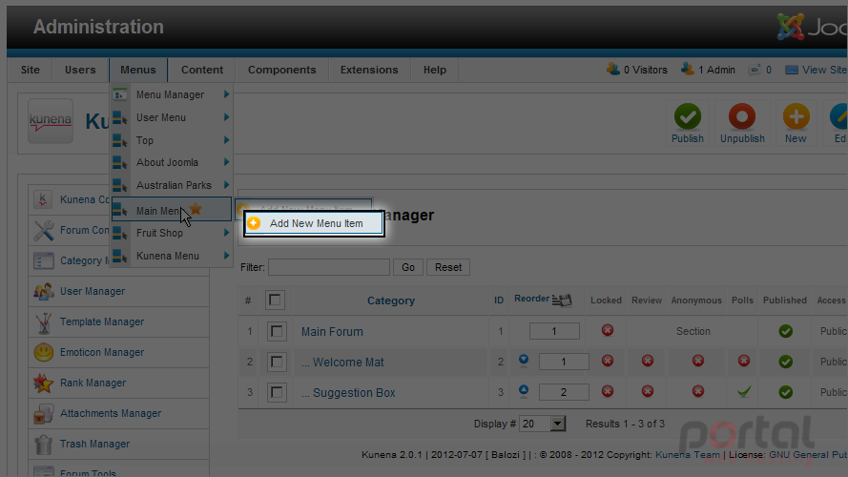Click in the Filter text field
The height and width of the screenshot is (477, 848).
click(329, 267)
